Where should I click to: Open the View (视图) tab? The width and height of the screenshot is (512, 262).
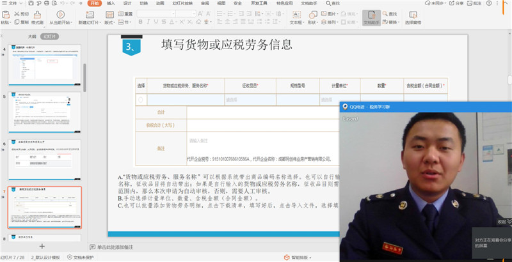point(221,3)
